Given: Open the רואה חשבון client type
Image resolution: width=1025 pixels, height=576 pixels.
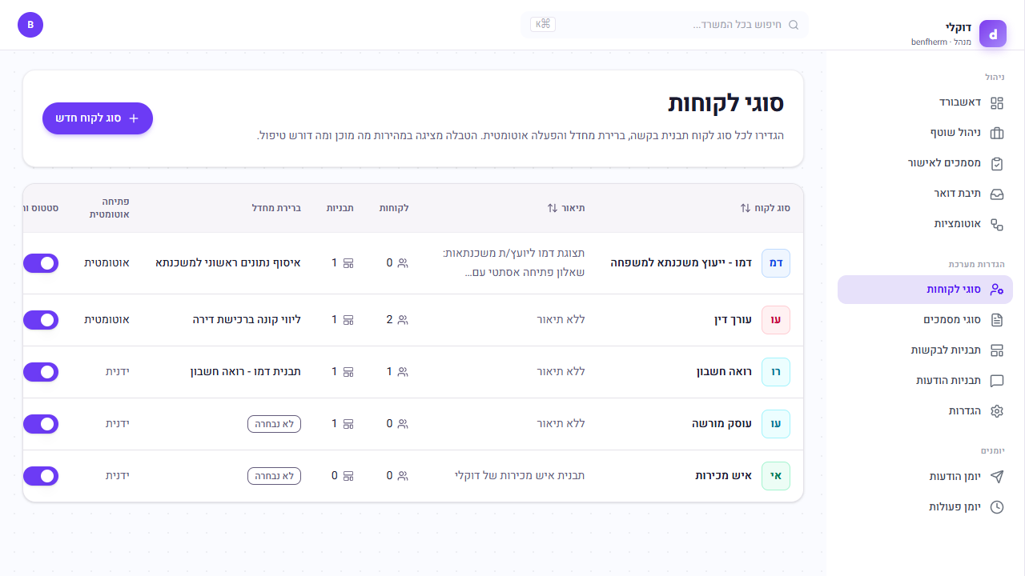Looking at the screenshot, I should [724, 372].
